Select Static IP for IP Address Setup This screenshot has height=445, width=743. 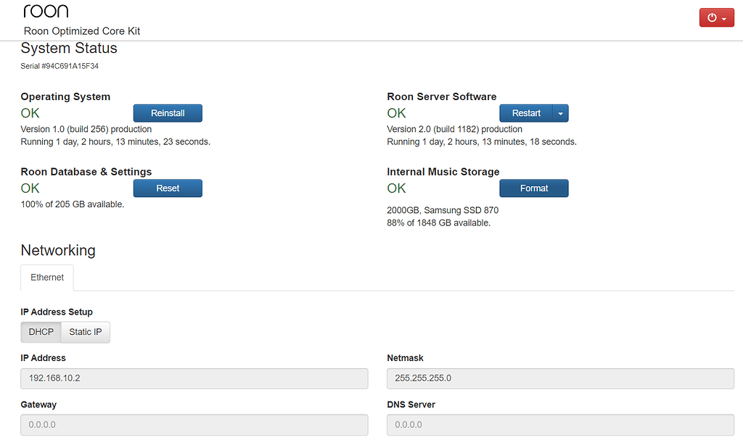tap(85, 331)
